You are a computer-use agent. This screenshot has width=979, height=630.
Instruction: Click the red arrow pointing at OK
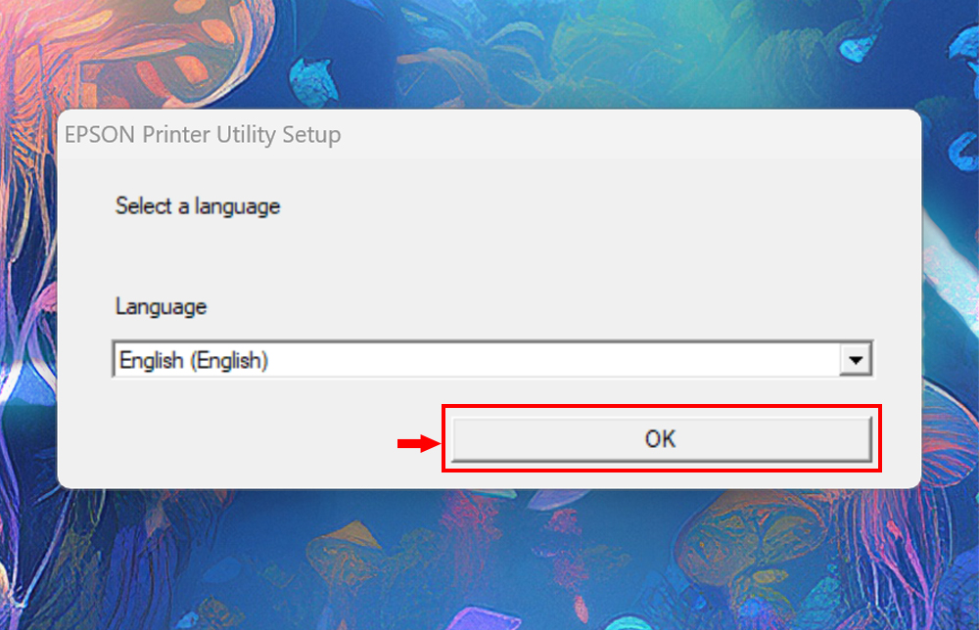pyautogui.click(x=415, y=444)
